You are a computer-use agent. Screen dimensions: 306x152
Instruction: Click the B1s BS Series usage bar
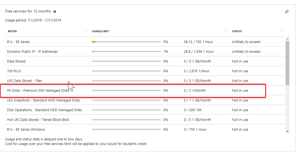pos(126,42)
